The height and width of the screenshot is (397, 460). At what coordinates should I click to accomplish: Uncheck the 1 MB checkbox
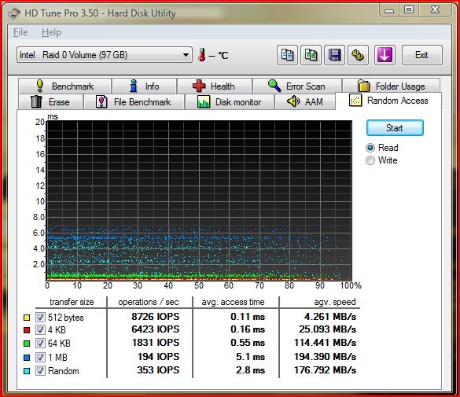coord(40,357)
